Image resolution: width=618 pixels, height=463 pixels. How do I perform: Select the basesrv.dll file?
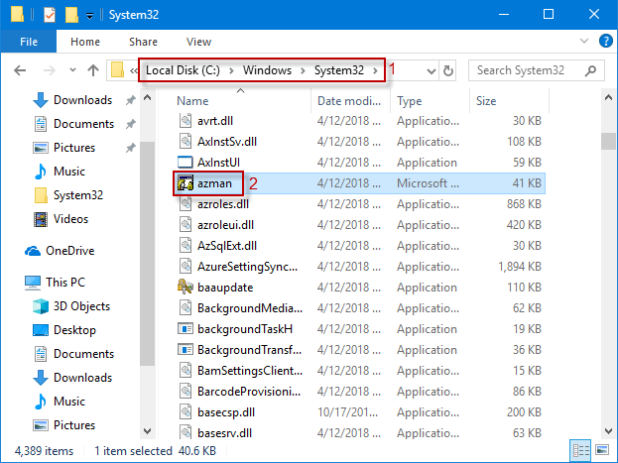[224, 433]
